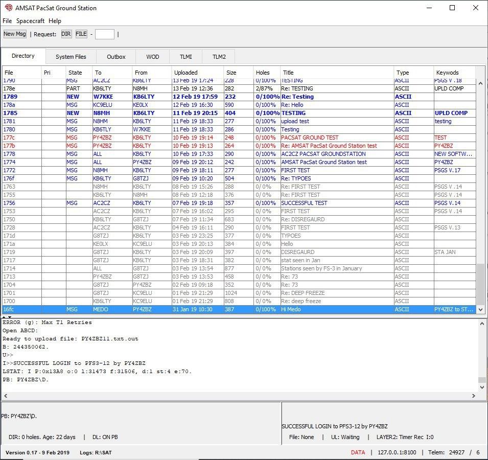
Task: Open the Spacecraft menu
Action: tap(31, 21)
